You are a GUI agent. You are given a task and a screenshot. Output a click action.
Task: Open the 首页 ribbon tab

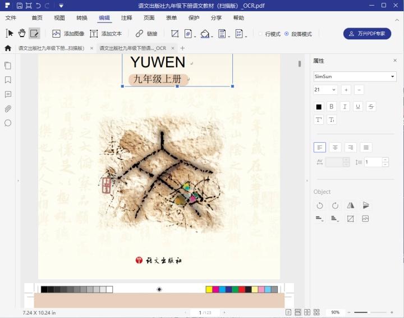coord(37,18)
